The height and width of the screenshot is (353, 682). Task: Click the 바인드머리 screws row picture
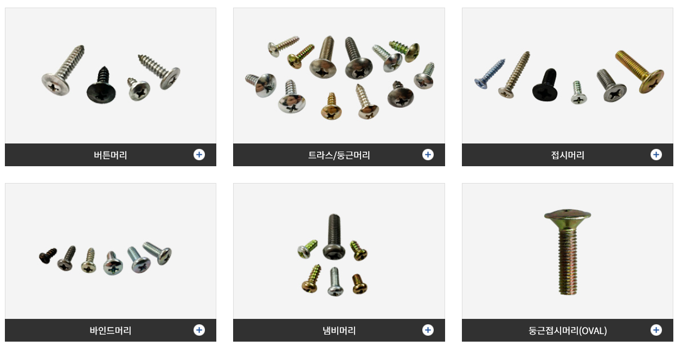[111, 251]
